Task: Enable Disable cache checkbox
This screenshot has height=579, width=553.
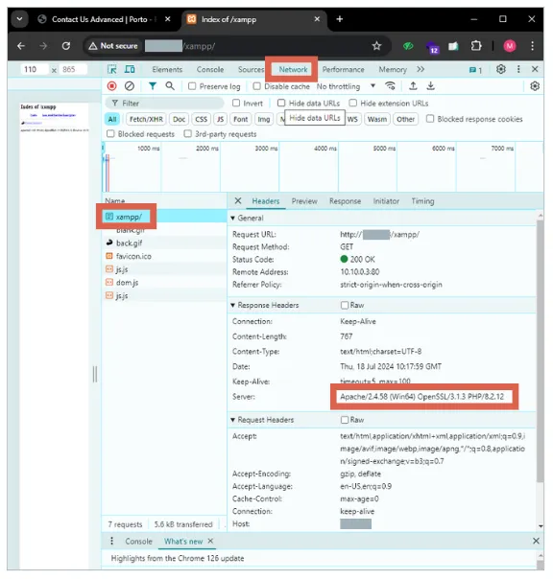Action: tap(256, 86)
